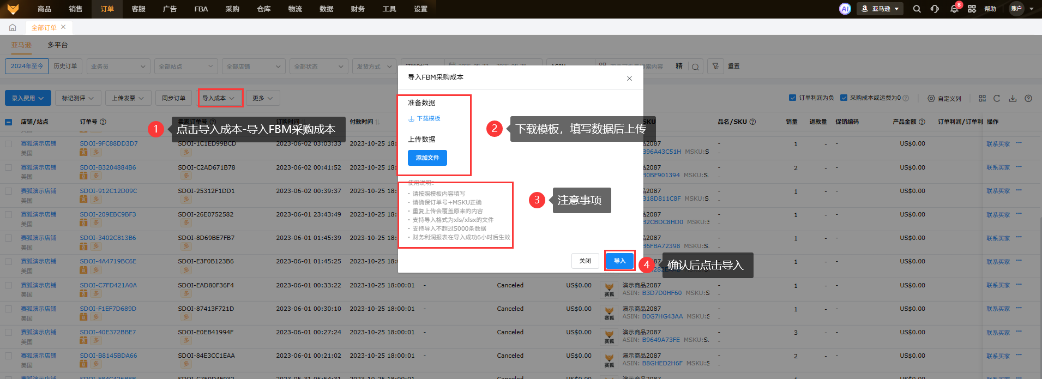
Task: Open the AI assistant icon
Action: coord(845,9)
